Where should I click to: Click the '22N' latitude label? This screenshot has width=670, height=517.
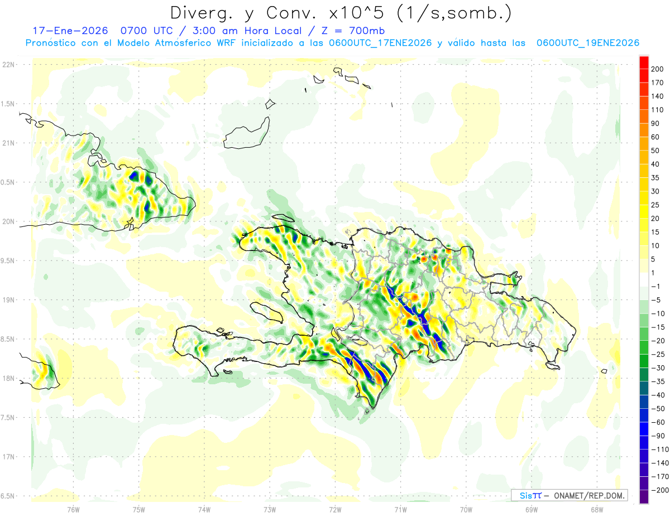(8, 64)
